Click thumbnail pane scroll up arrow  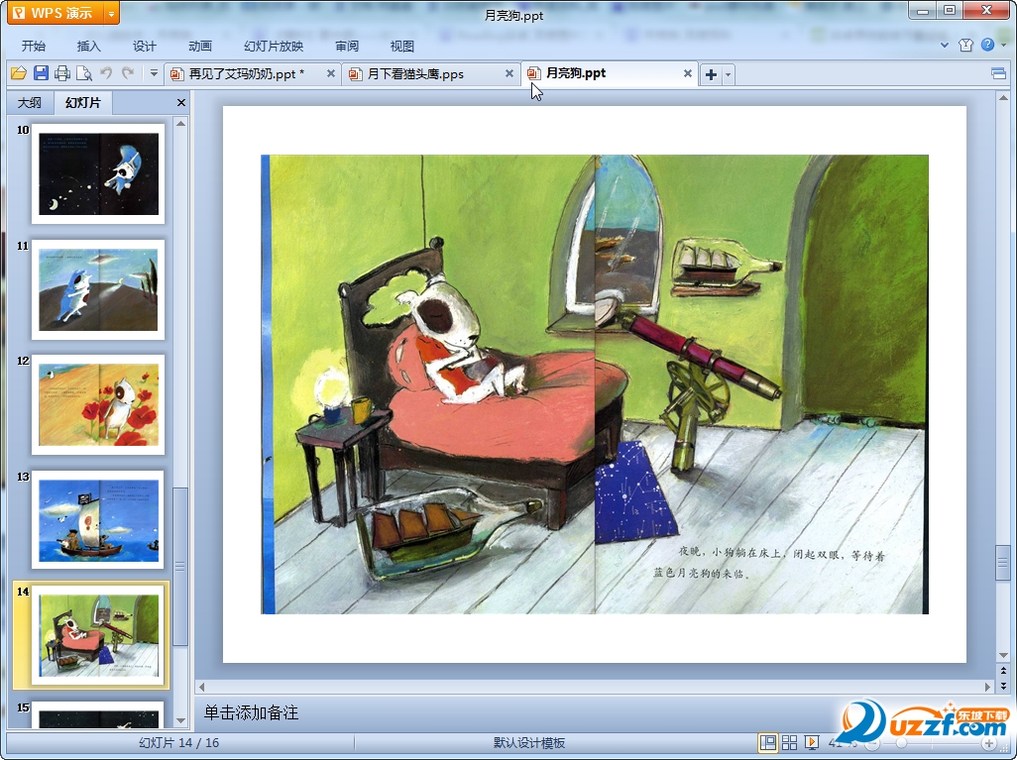coord(181,123)
